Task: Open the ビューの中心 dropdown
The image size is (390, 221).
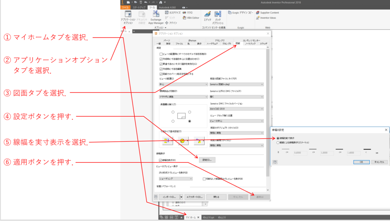Action: pyautogui.click(x=237, y=121)
